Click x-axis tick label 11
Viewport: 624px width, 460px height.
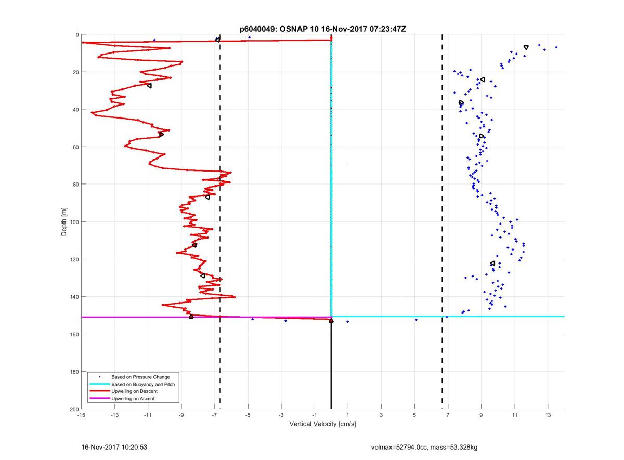point(514,415)
